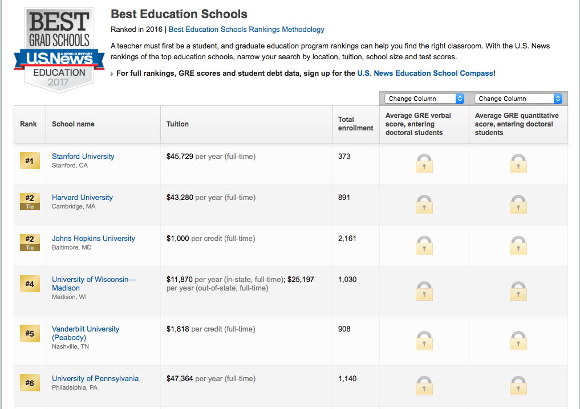Open Change Column dropdown above GRE quantitative
Viewport: 580px width, 409px height.
point(518,99)
